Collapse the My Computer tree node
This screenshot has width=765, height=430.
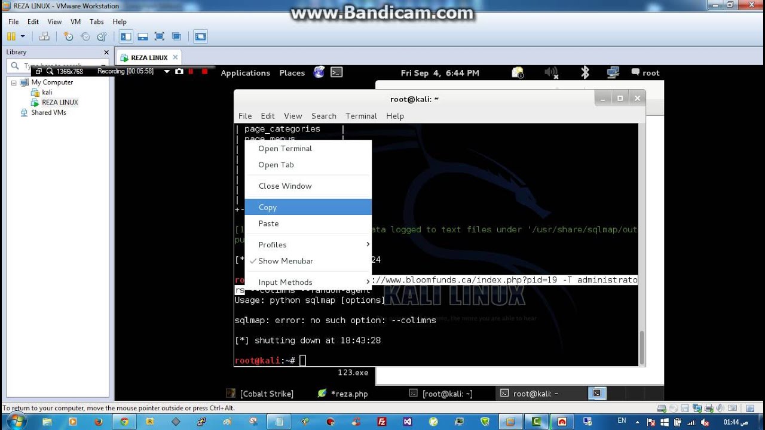(x=14, y=82)
